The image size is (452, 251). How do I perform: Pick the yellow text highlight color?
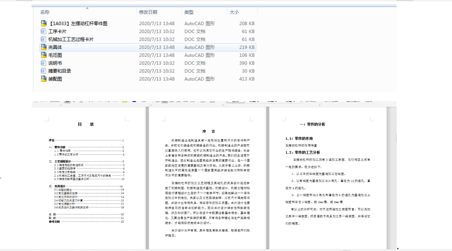(x=125, y=101)
